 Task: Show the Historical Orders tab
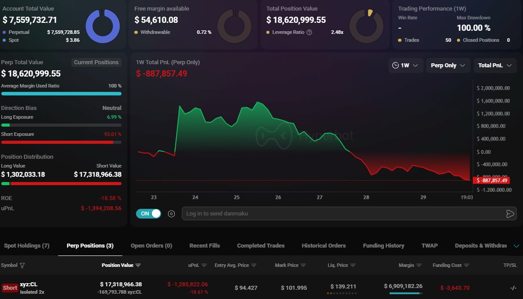[324, 246]
